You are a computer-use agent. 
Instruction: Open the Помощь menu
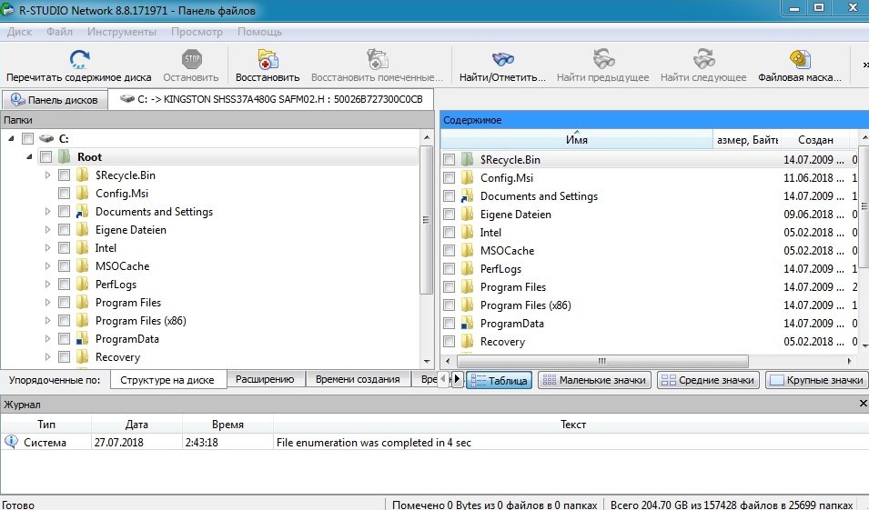pos(259,32)
